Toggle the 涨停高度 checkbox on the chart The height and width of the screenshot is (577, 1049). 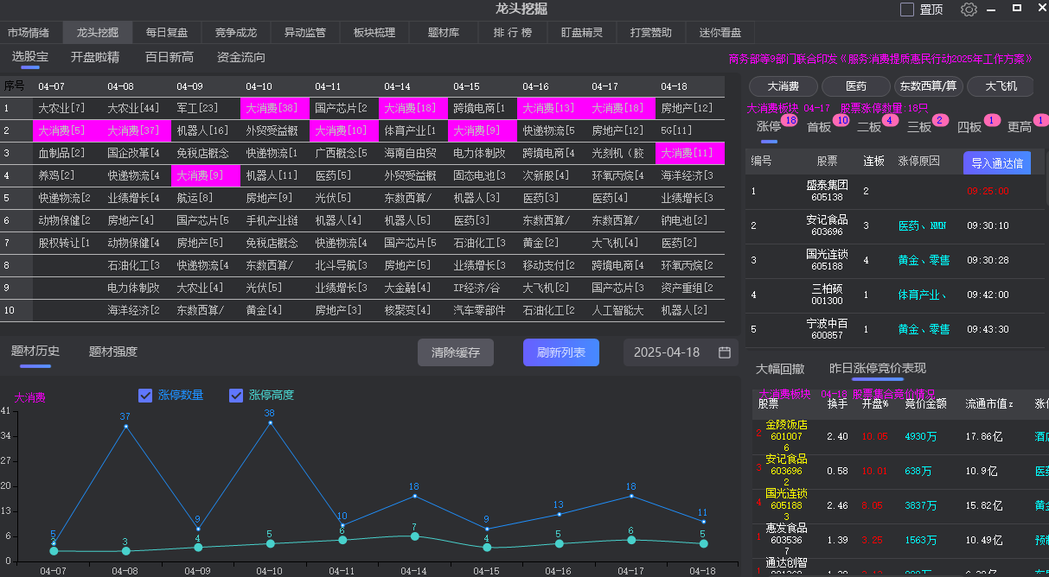click(x=236, y=395)
